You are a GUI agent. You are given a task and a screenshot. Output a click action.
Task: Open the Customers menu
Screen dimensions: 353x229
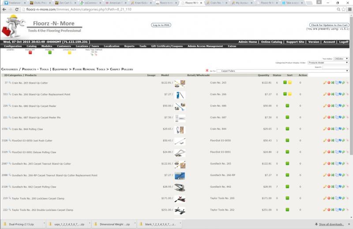[x=64, y=46]
